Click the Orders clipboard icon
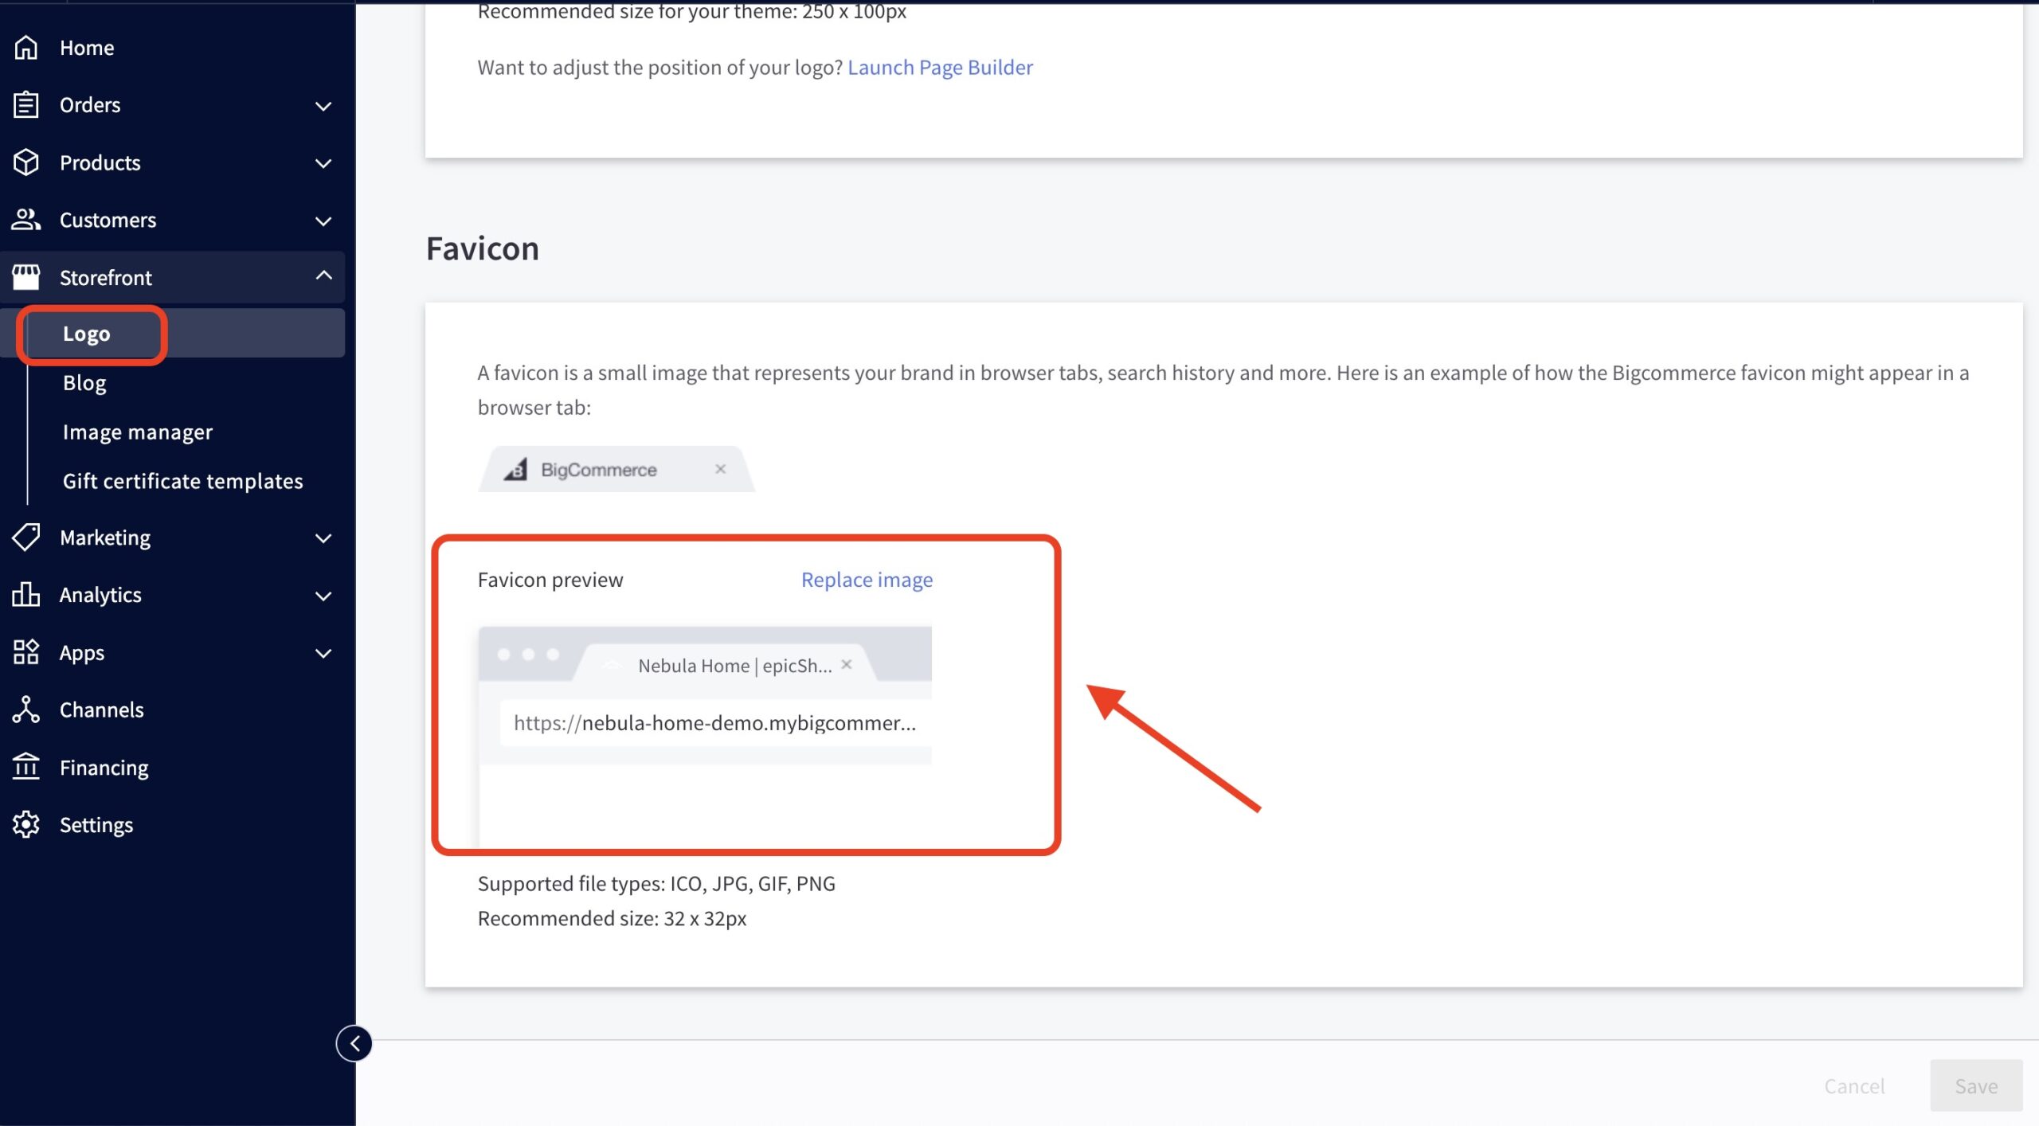 click(x=25, y=105)
